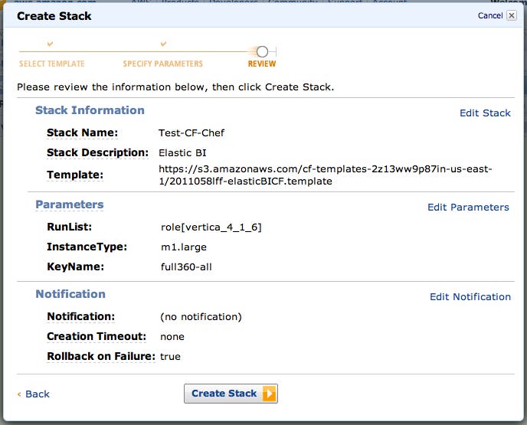Click the small orange chevron left of Back
Image resolution: width=527 pixels, height=425 pixels.
19,394
